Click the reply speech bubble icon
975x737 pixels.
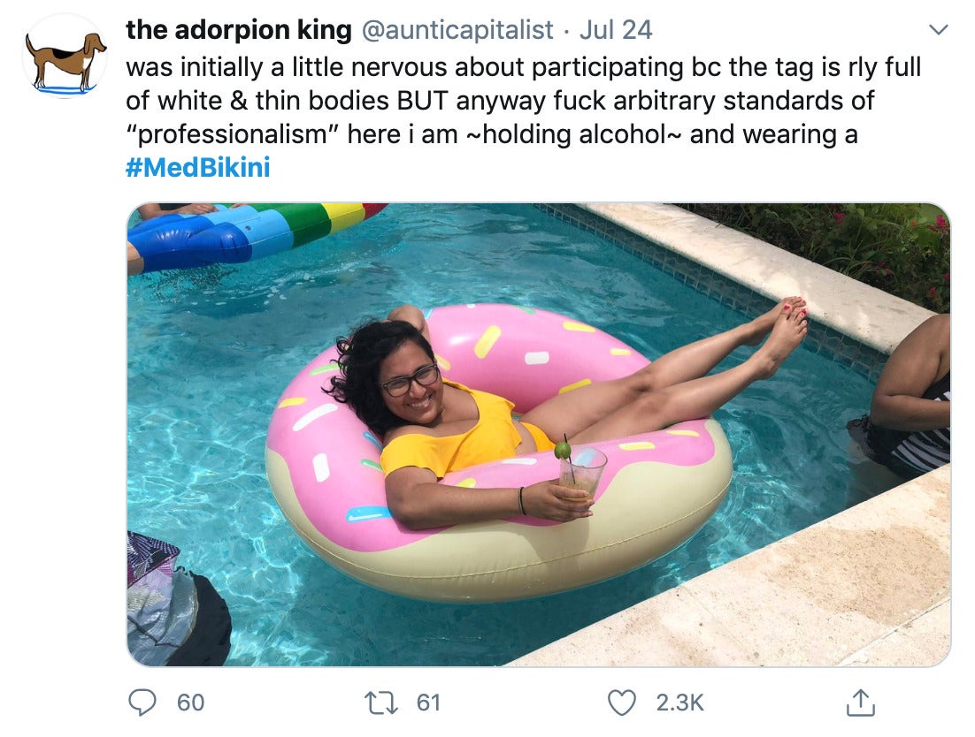click(142, 703)
